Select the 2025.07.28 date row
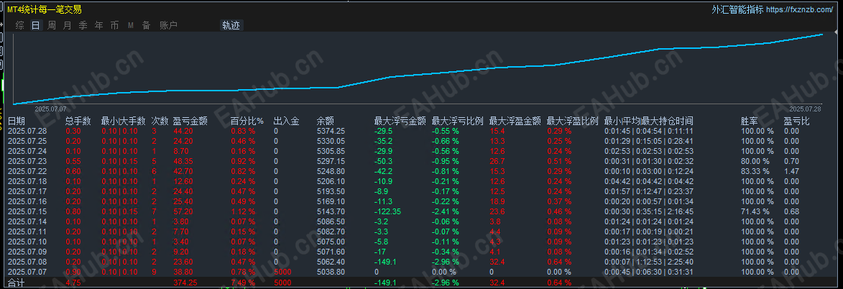This screenshot has width=843, height=289. pyautogui.click(x=27, y=131)
